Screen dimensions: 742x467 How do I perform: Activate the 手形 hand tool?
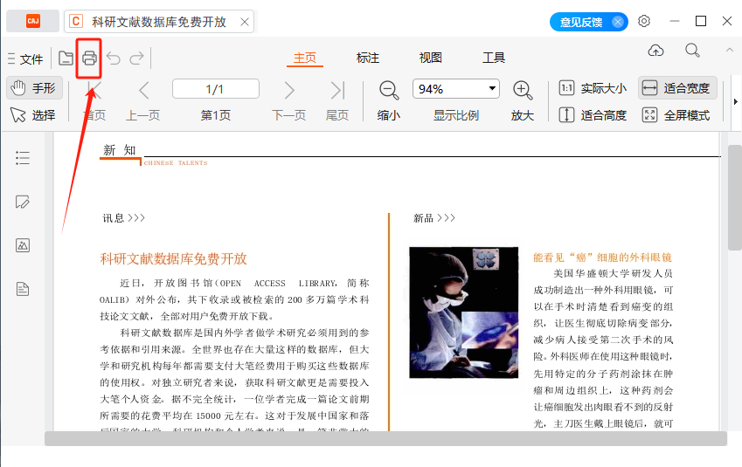coord(35,88)
